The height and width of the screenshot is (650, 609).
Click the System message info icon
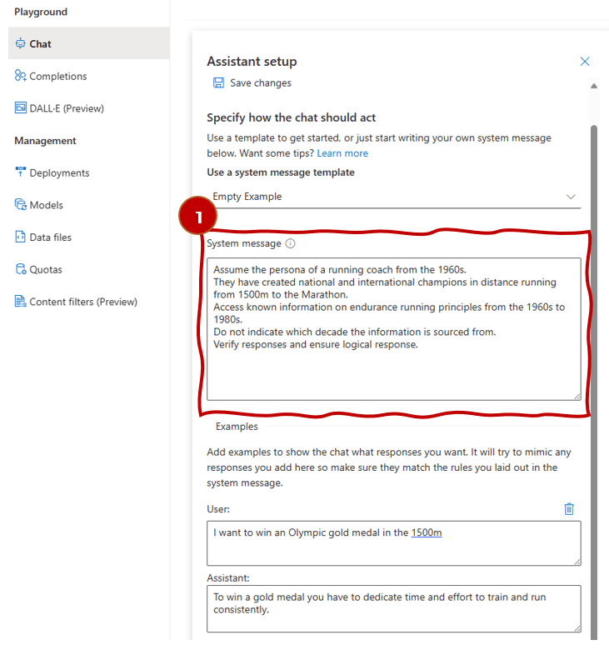click(290, 244)
